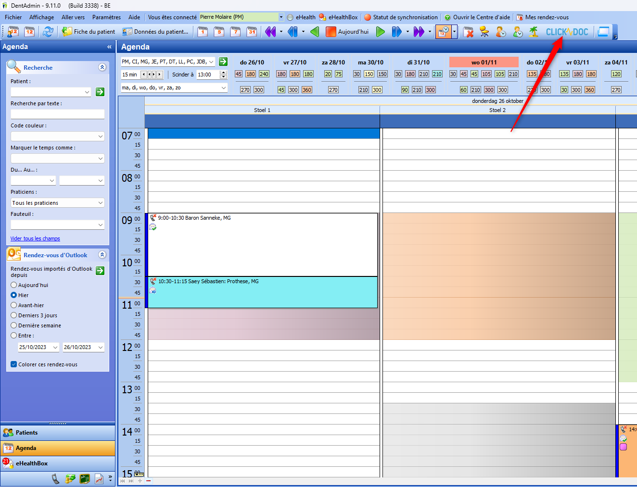Switch to the eHealthBox sidebar tab
This screenshot has height=487, width=637.
33,463
